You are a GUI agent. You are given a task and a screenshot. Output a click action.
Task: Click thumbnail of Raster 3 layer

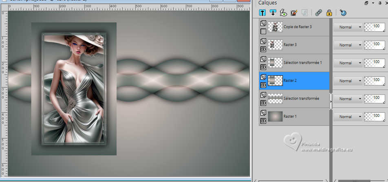(275, 45)
